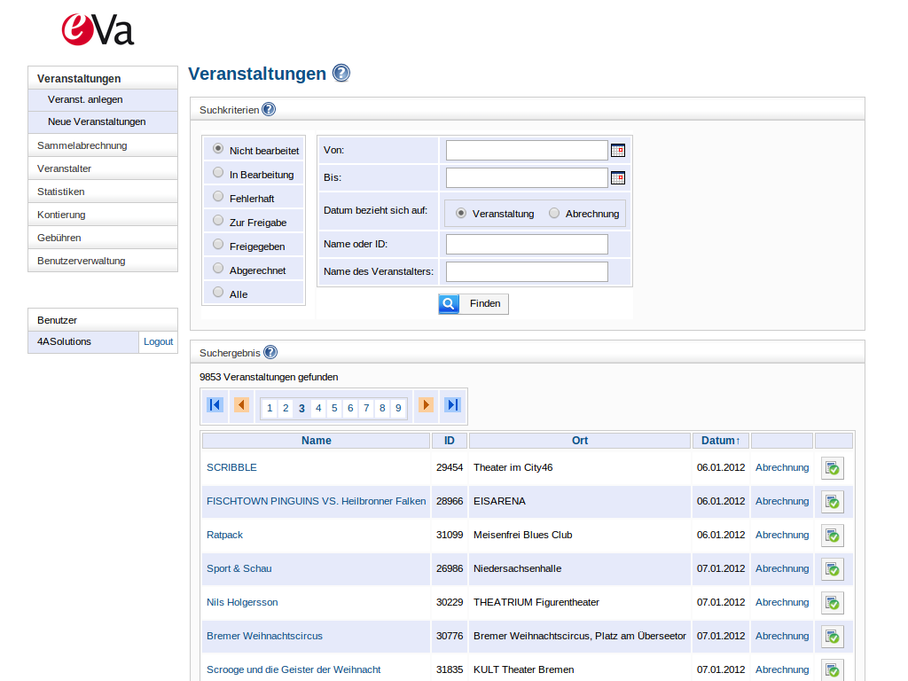Go to results page 4

click(318, 408)
